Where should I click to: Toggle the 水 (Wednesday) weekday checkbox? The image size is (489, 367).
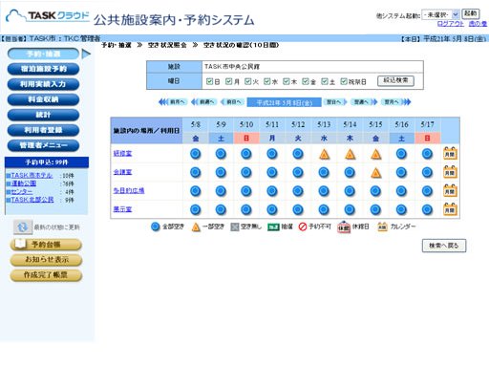tap(266, 81)
